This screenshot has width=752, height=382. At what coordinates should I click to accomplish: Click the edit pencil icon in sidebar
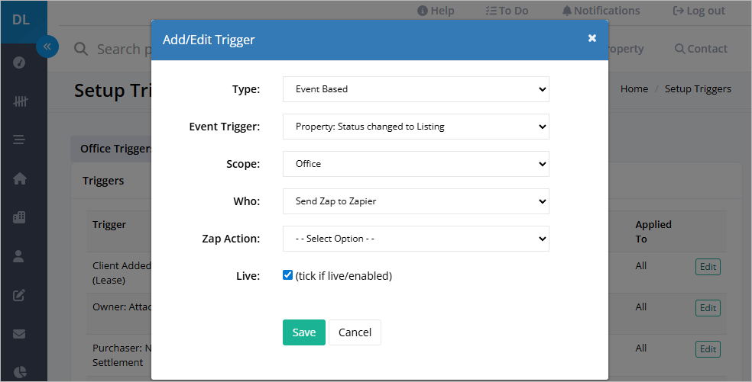click(x=19, y=295)
